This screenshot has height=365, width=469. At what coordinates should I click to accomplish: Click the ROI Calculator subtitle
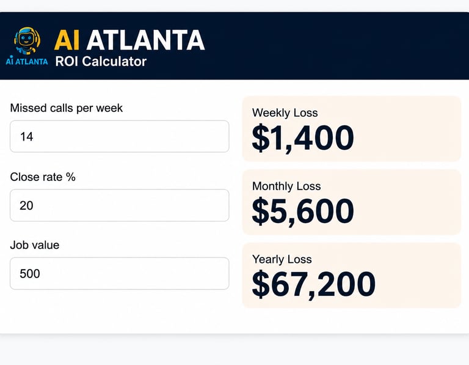coord(101,61)
